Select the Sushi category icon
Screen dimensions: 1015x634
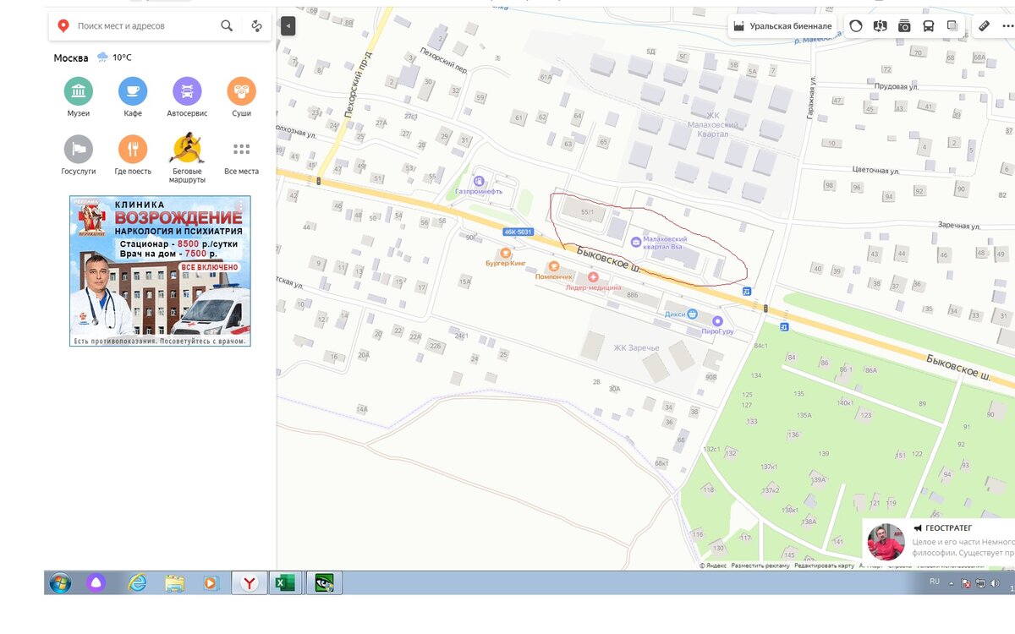click(241, 91)
